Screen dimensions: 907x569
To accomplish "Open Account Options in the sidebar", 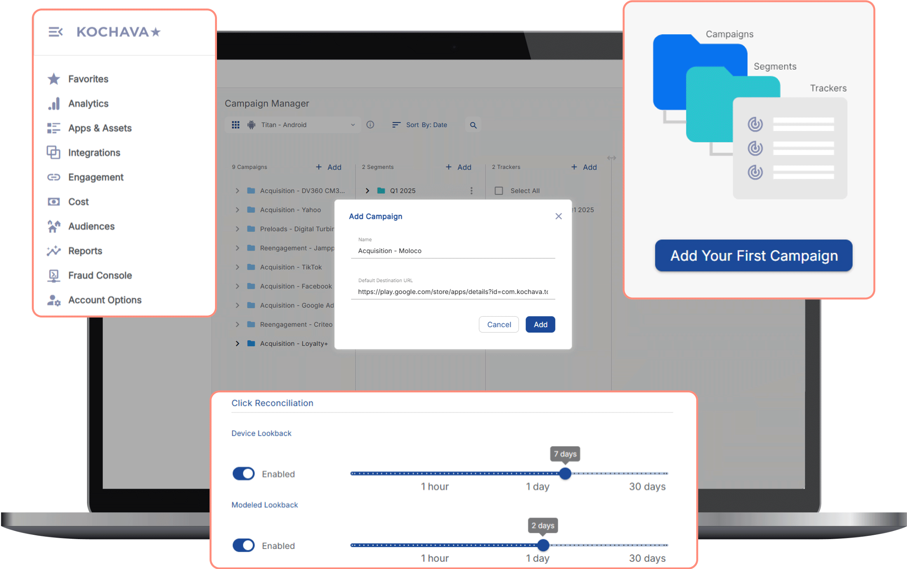I will click(104, 300).
